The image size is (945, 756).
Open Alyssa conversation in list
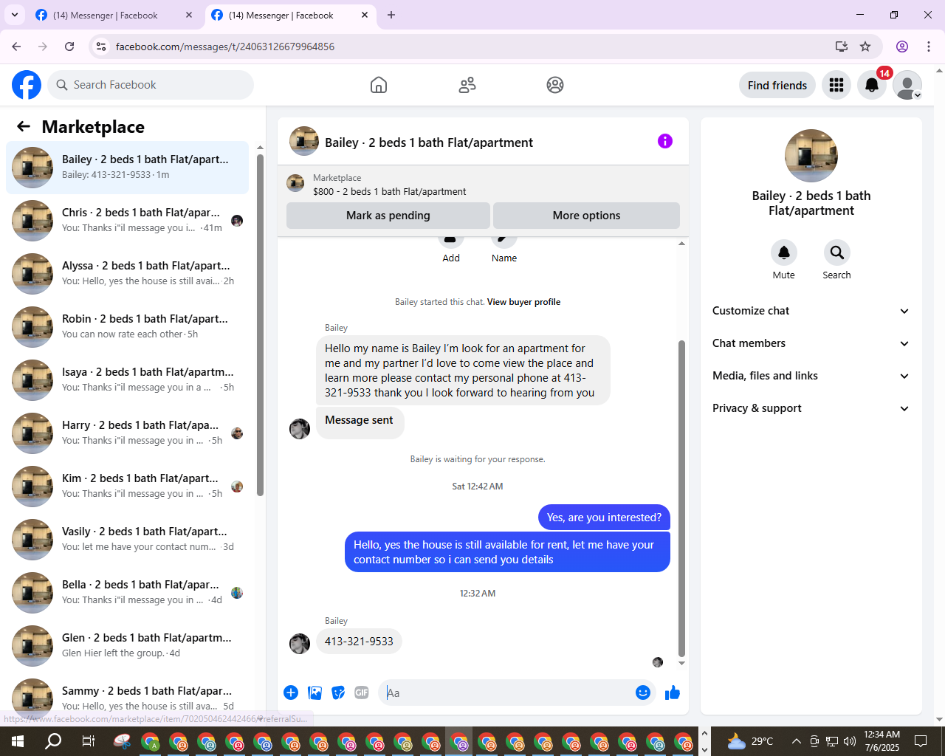(x=127, y=274)
